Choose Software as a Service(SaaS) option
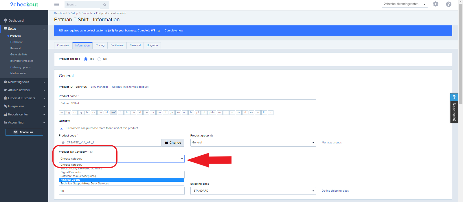463x202 pixels. pyautogui.click(x=122, y=176)
